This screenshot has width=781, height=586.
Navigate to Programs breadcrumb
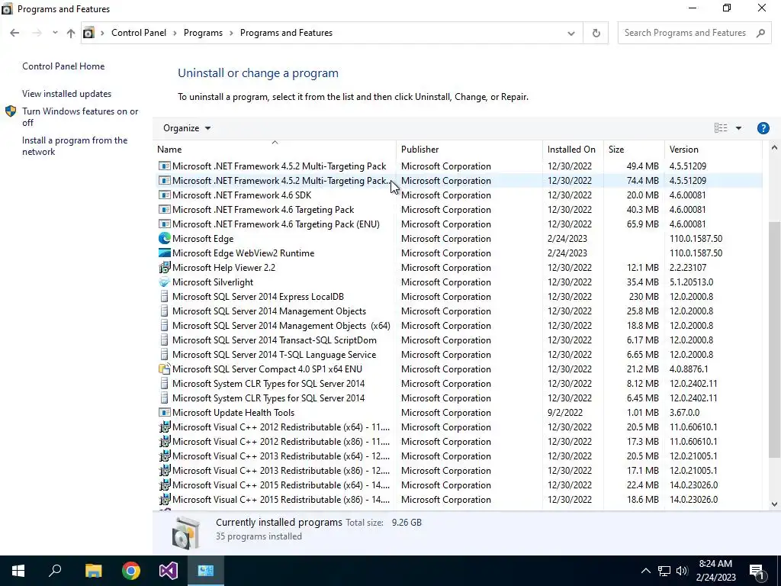point(203,33)
